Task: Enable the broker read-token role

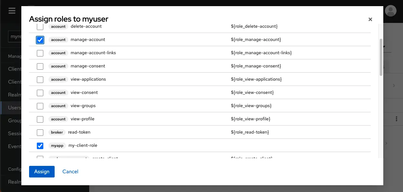Action: pyautogui.click(x=40, y=132)
